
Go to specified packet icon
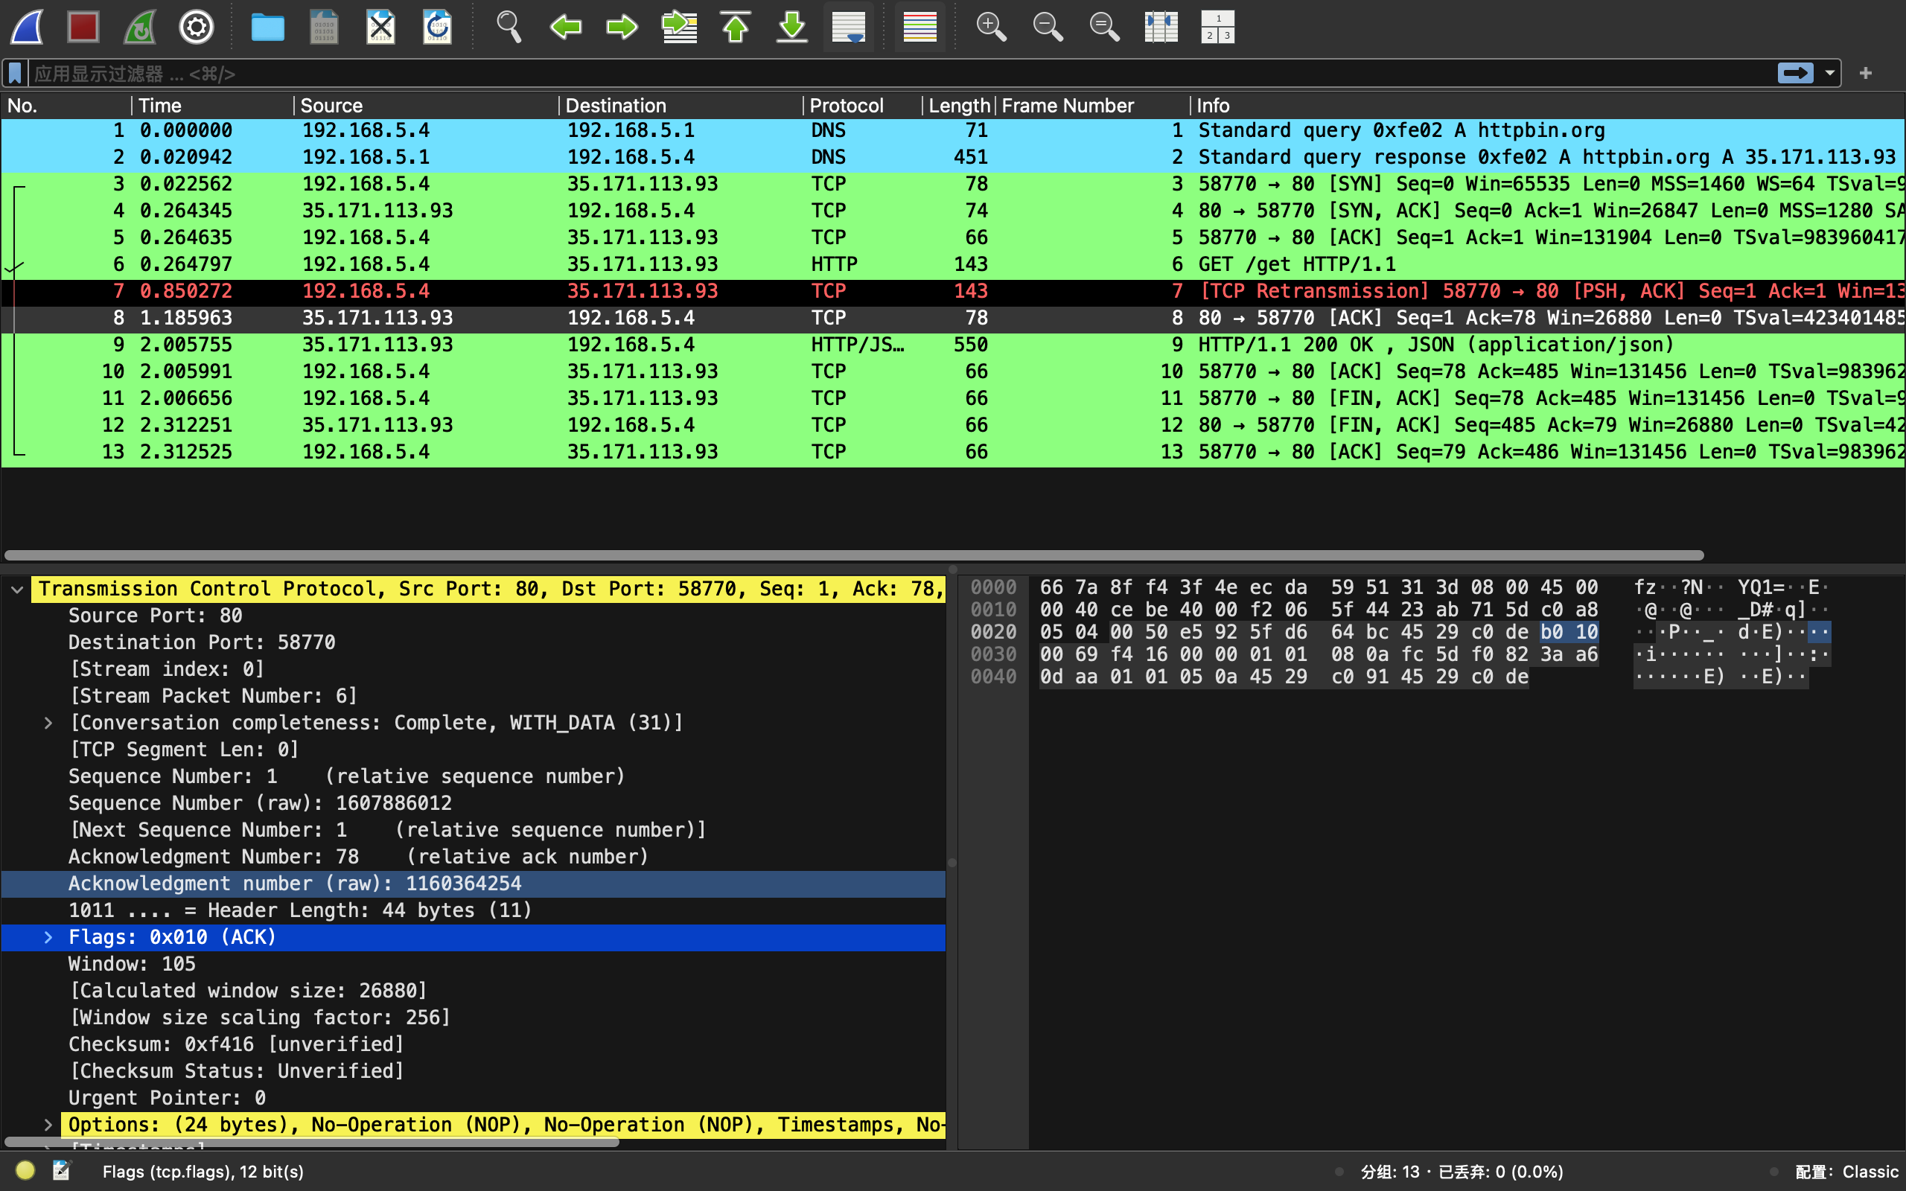click(679, 27)
